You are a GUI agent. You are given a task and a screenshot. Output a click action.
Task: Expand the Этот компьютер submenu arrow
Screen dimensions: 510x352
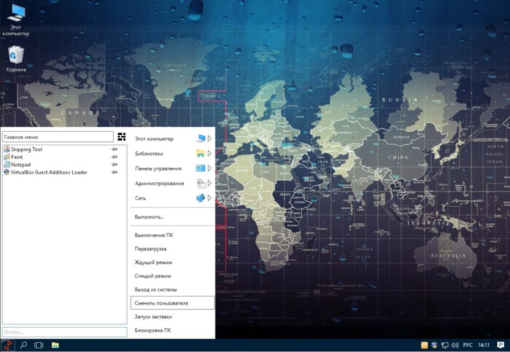tap(209, 138)
